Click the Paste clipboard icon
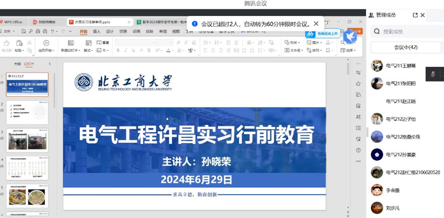The width and height of the screenshot is (444, 218). 19,43
